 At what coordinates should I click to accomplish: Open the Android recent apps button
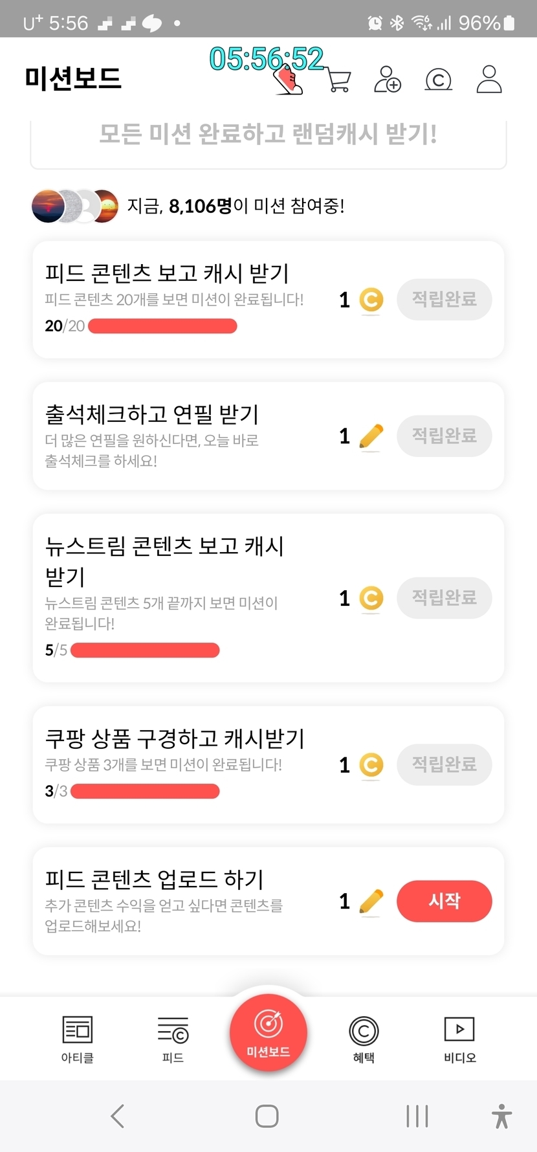click(417, 1116)
